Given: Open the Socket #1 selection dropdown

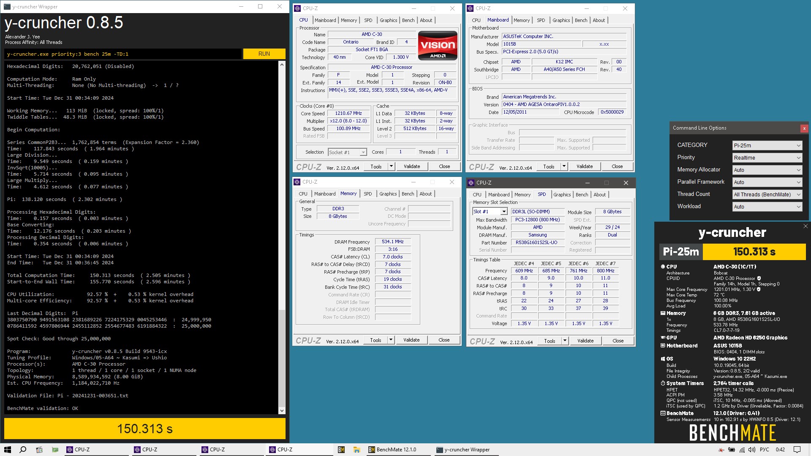Looking at the screenshot, I should coord(347,152).
